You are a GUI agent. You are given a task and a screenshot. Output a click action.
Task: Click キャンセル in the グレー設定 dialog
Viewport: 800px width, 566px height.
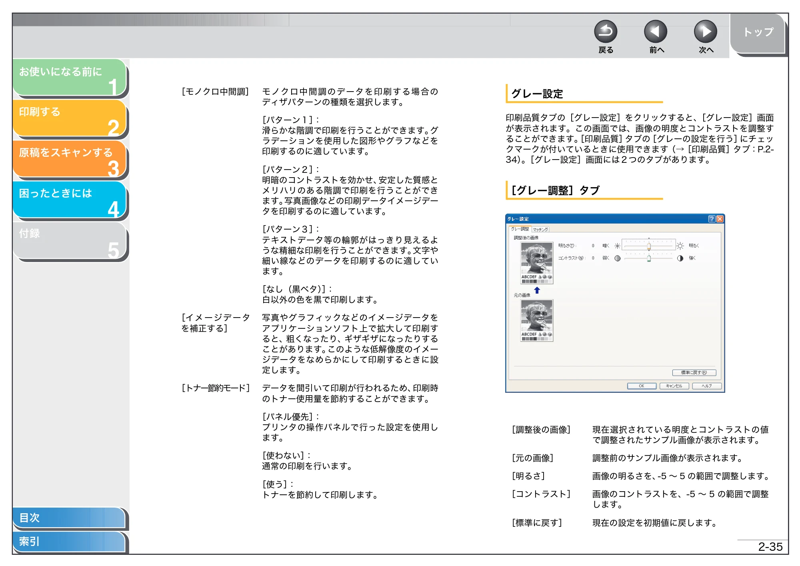pyautogui.click(x=674, y=386)
